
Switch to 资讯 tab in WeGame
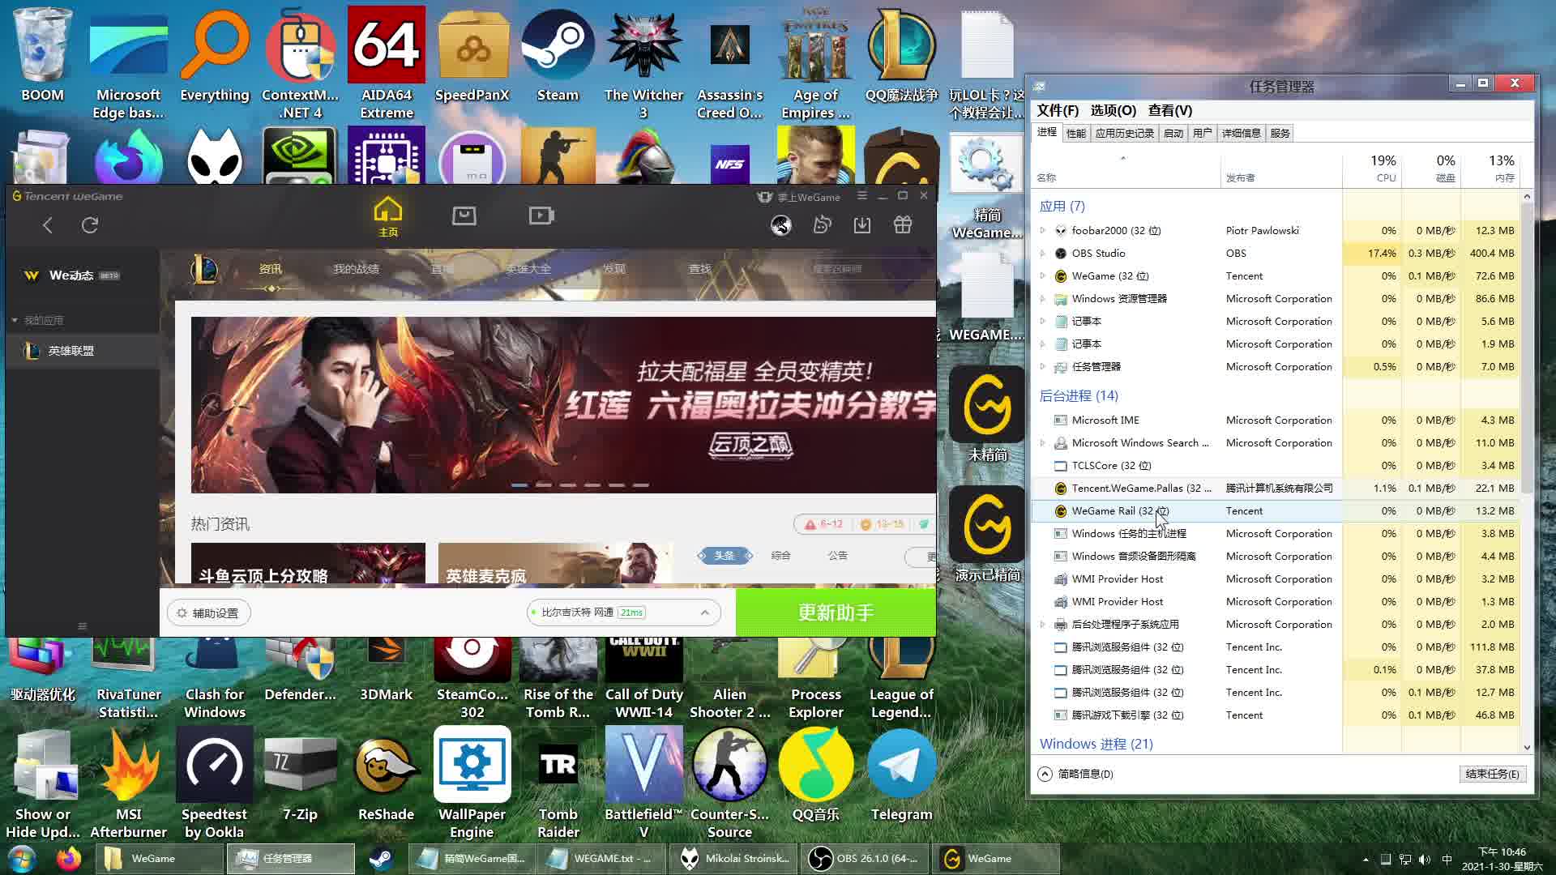coord(271,269)
